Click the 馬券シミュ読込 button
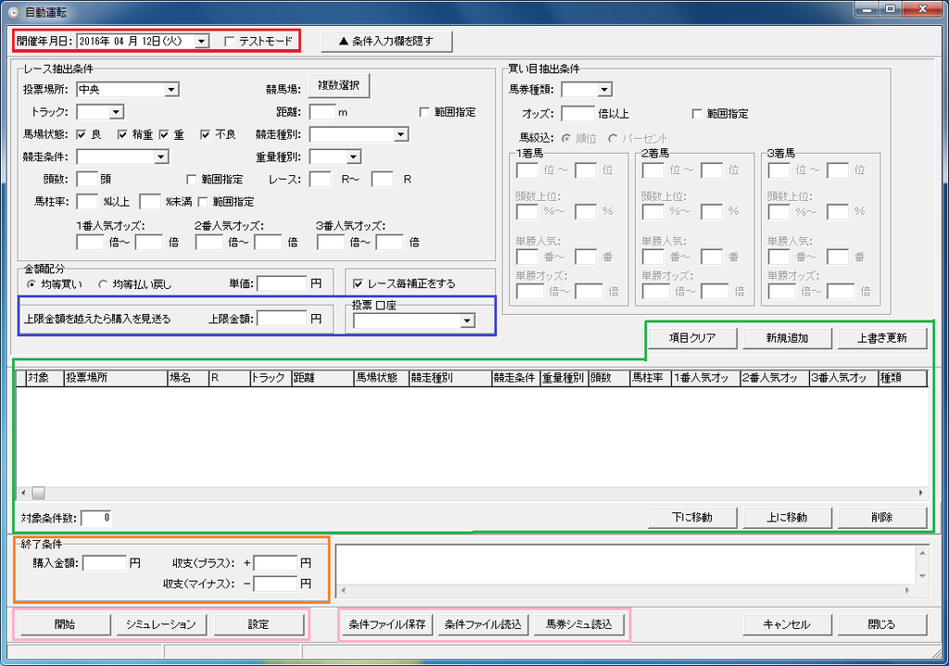Viewport: 949px width, 666px height. click(579, 624)
